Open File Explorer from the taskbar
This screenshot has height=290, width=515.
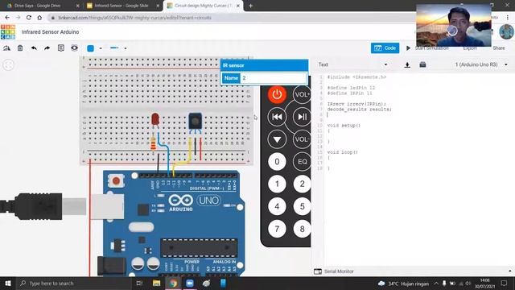pos(156,283)
